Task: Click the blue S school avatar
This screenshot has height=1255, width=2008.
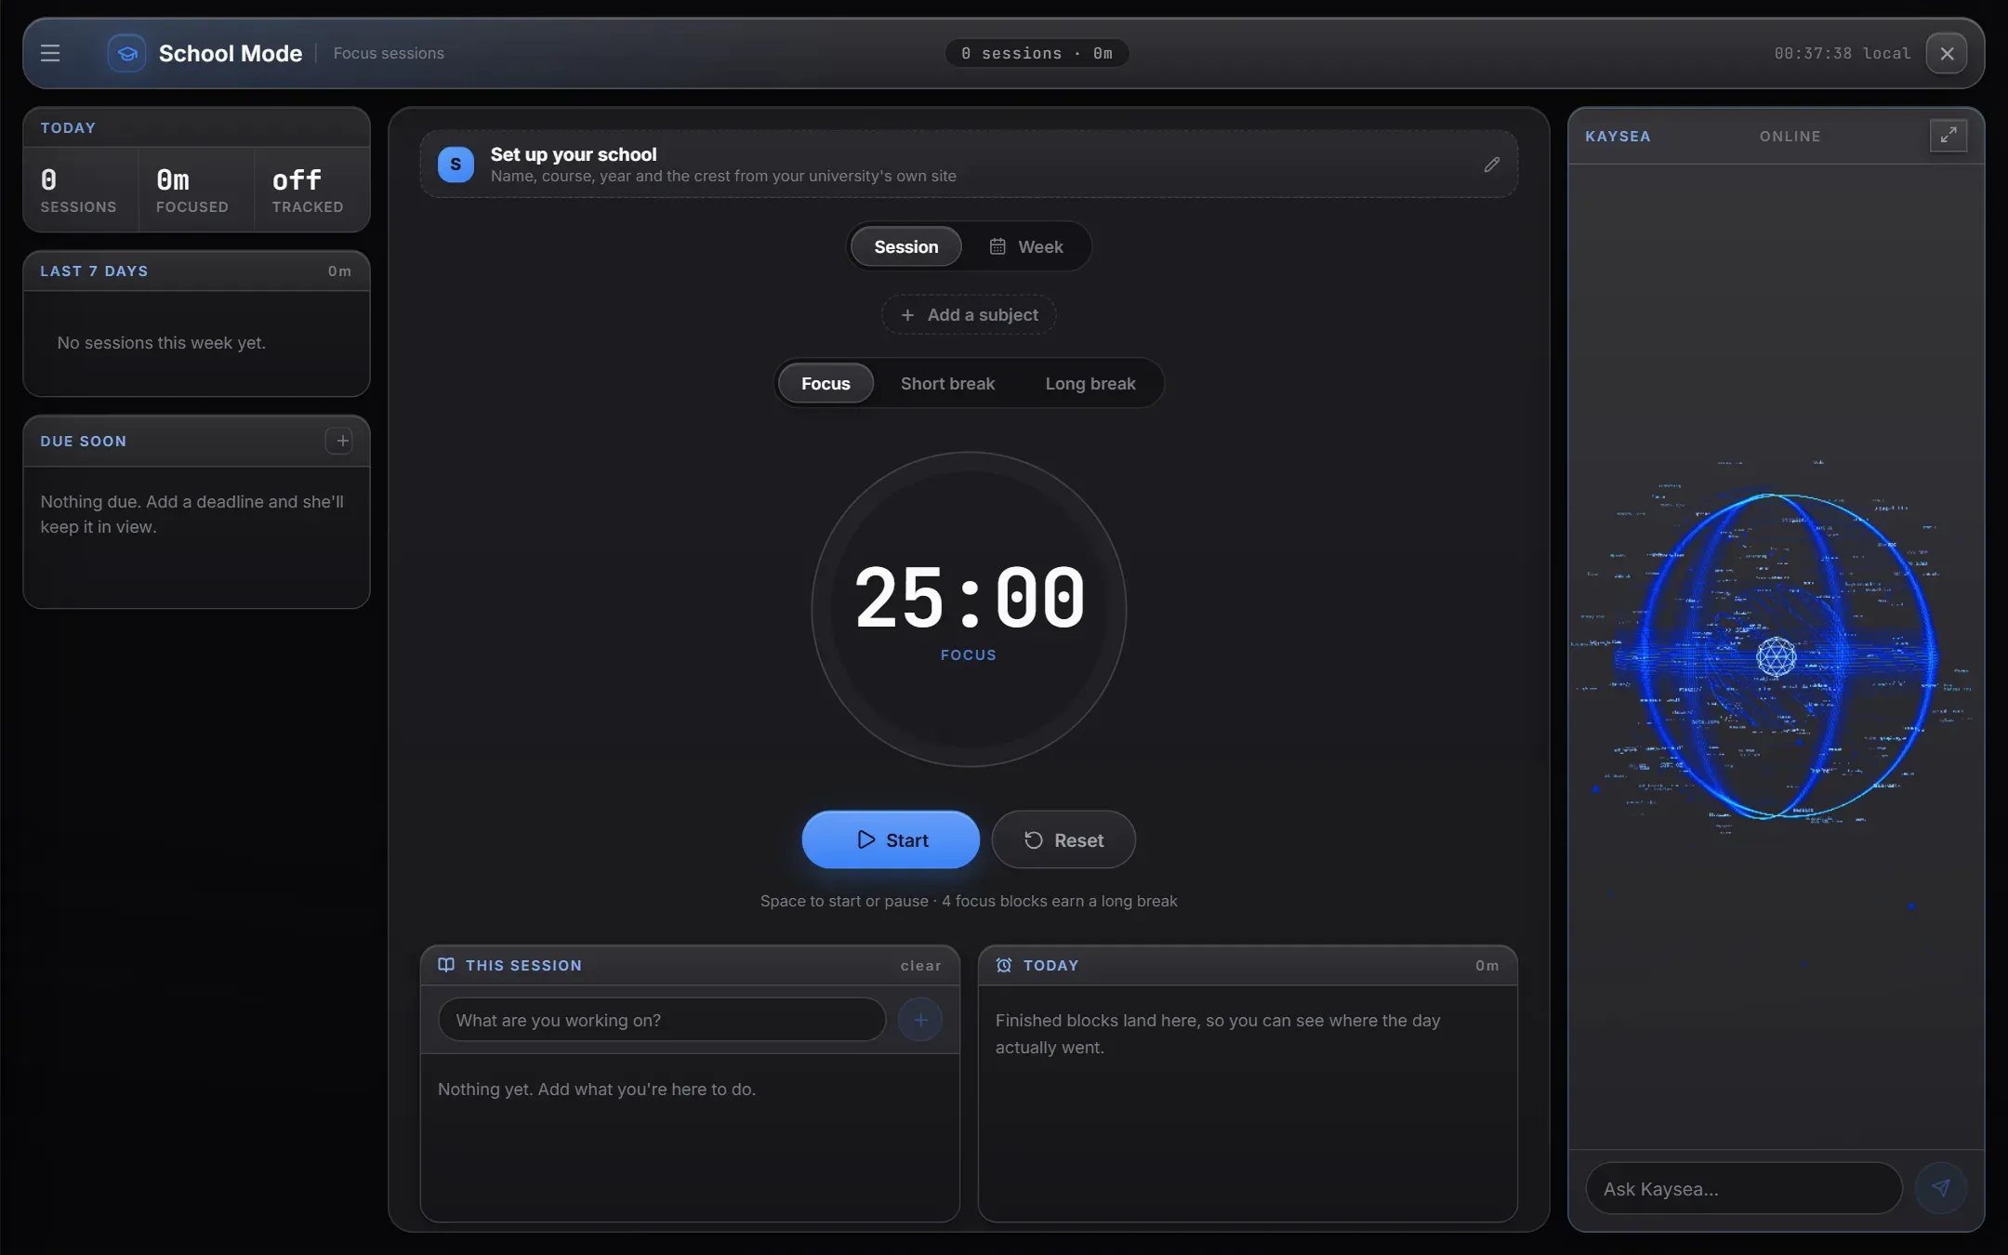Action: tap(456, 165)
